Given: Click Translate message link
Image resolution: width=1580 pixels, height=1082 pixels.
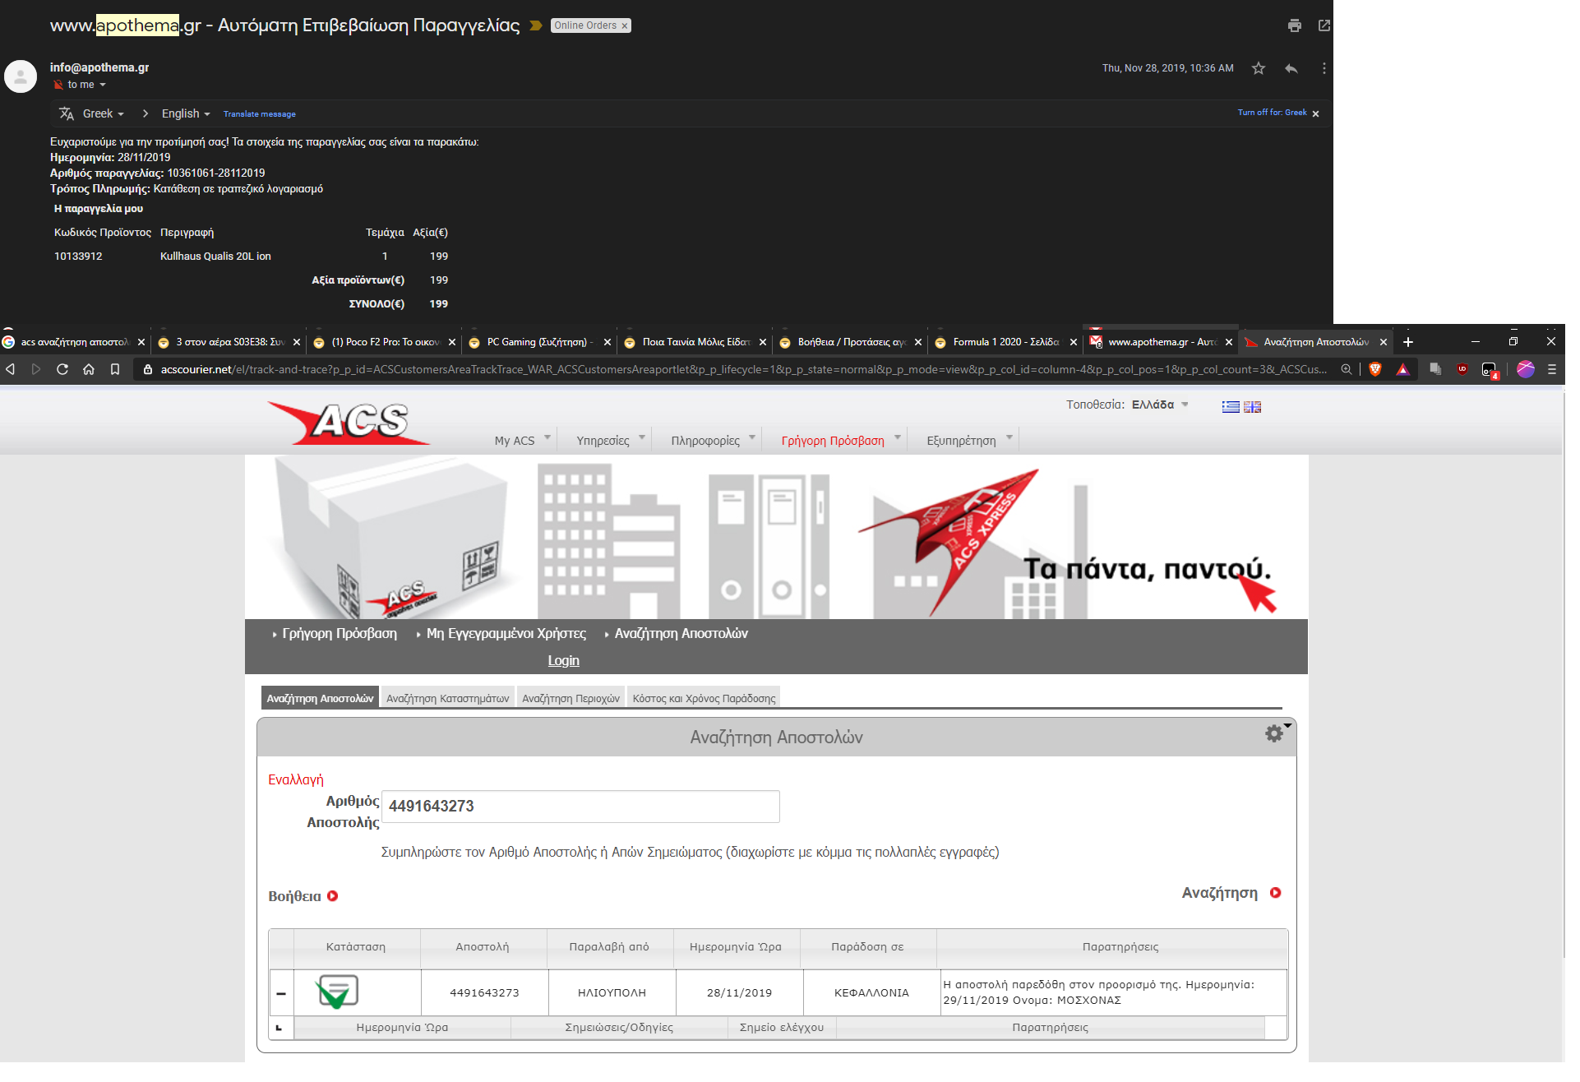Looking at the screenshot, I should pyautogui.click(x=259, y=114).
